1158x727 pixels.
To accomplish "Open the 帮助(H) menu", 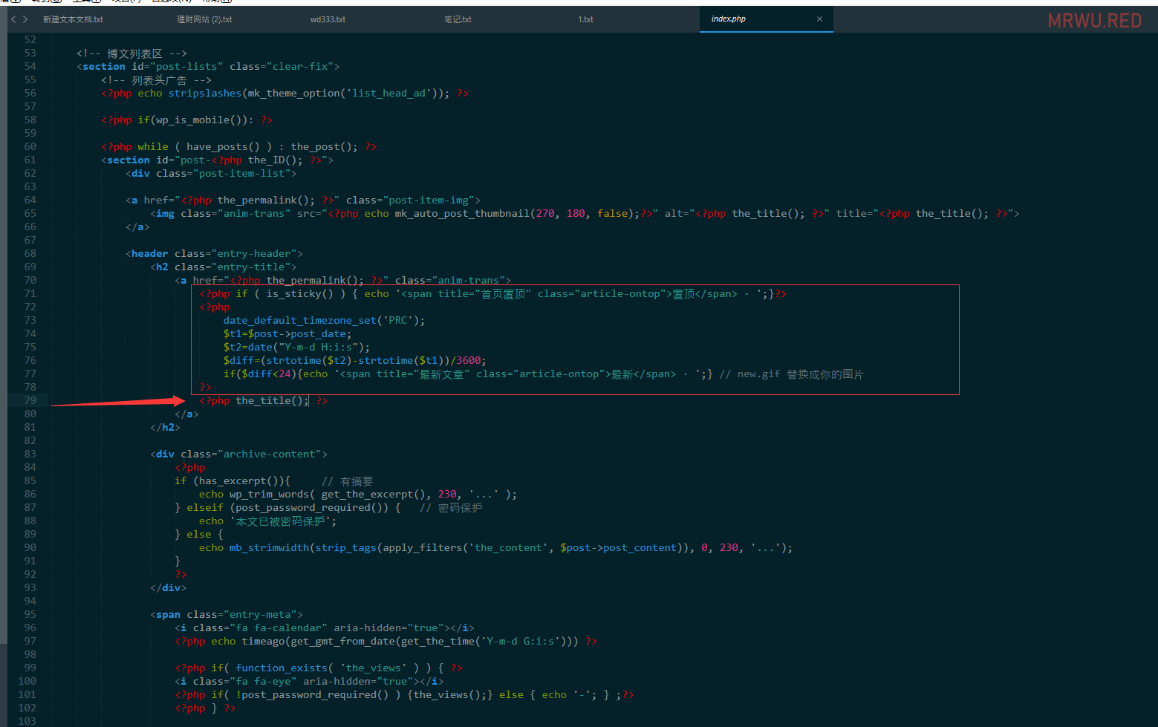I will click(215, 2).
